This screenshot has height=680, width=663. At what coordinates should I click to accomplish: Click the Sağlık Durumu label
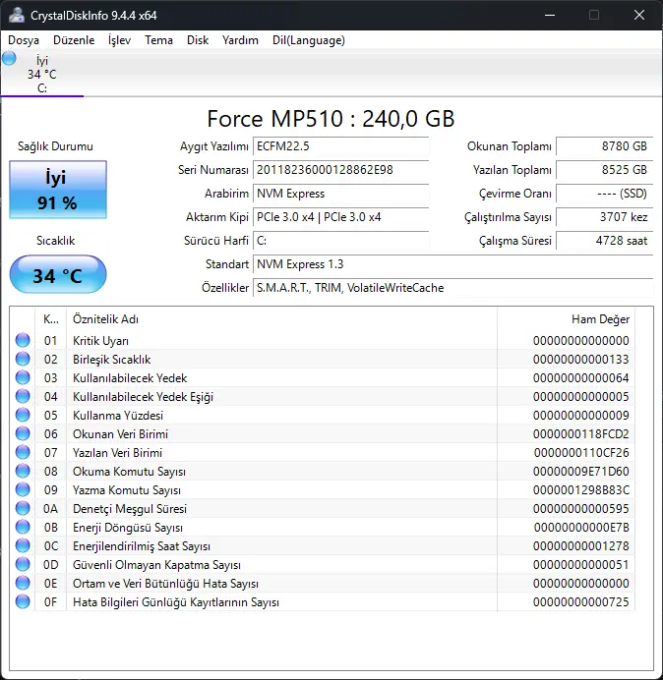55,146
